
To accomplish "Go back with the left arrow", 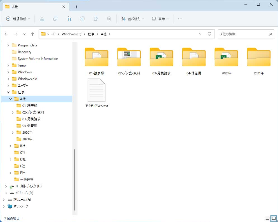I will coord(6,34).
